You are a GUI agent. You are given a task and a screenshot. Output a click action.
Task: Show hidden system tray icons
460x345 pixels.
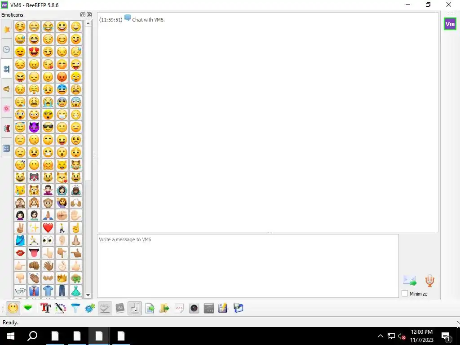380,336
